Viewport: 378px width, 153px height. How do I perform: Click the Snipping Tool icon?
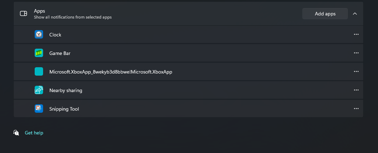click(39, 109)
